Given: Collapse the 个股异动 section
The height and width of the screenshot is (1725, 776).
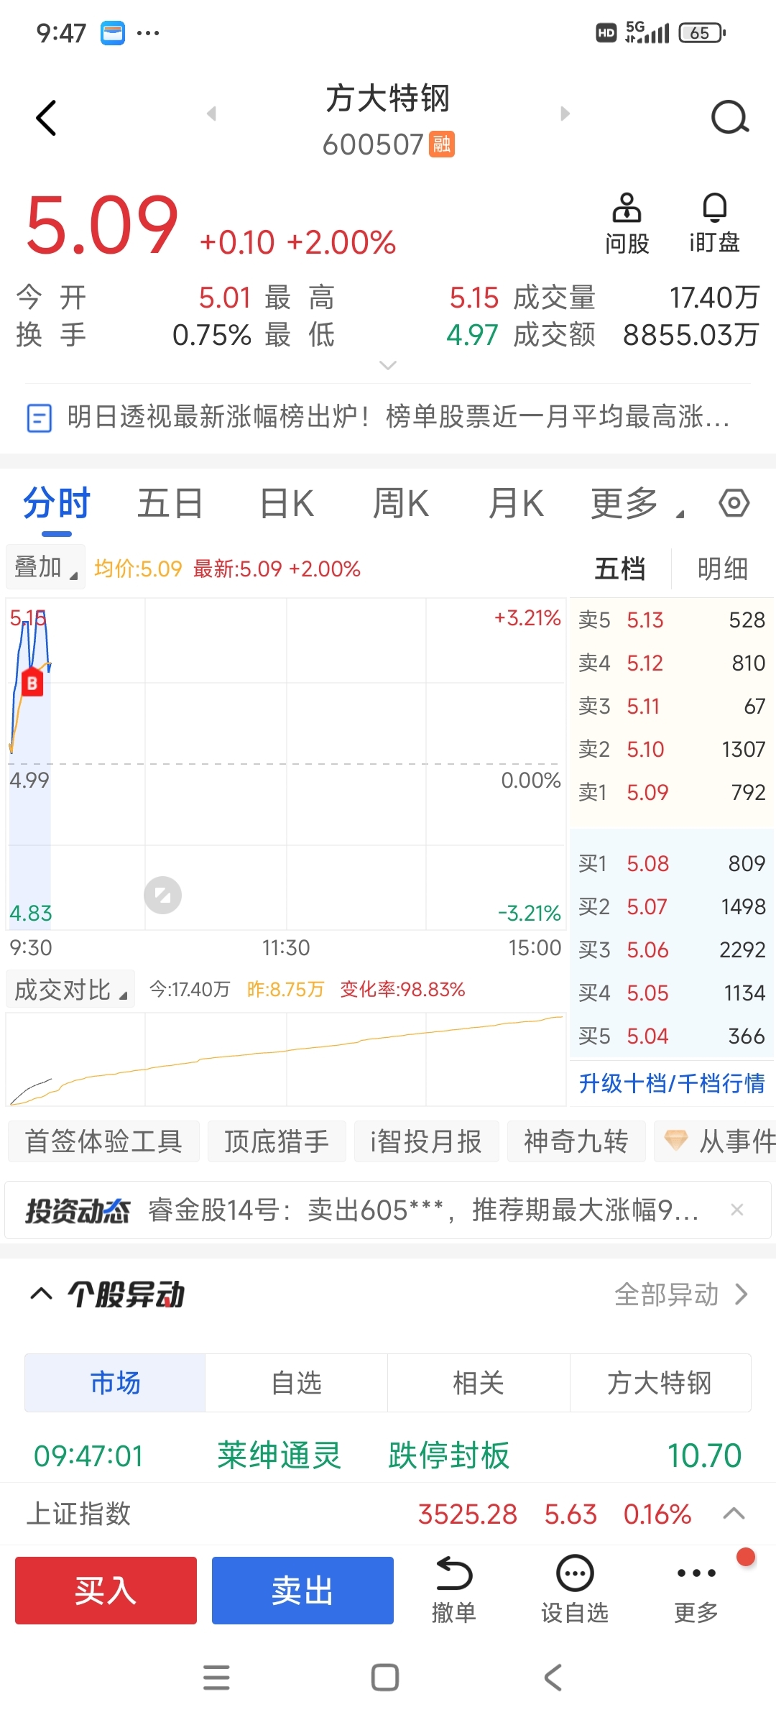Looking at the screenshot, I should point(41,1294).
